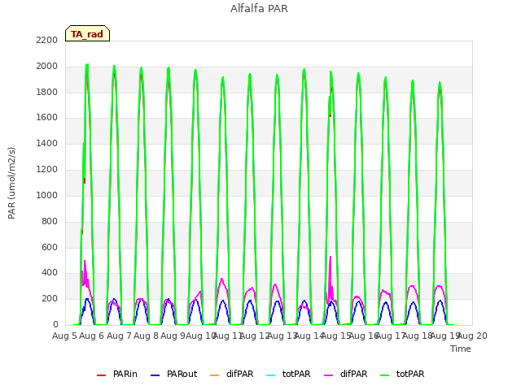Click the Aug 20 x-axis tick label

point(472,336)
